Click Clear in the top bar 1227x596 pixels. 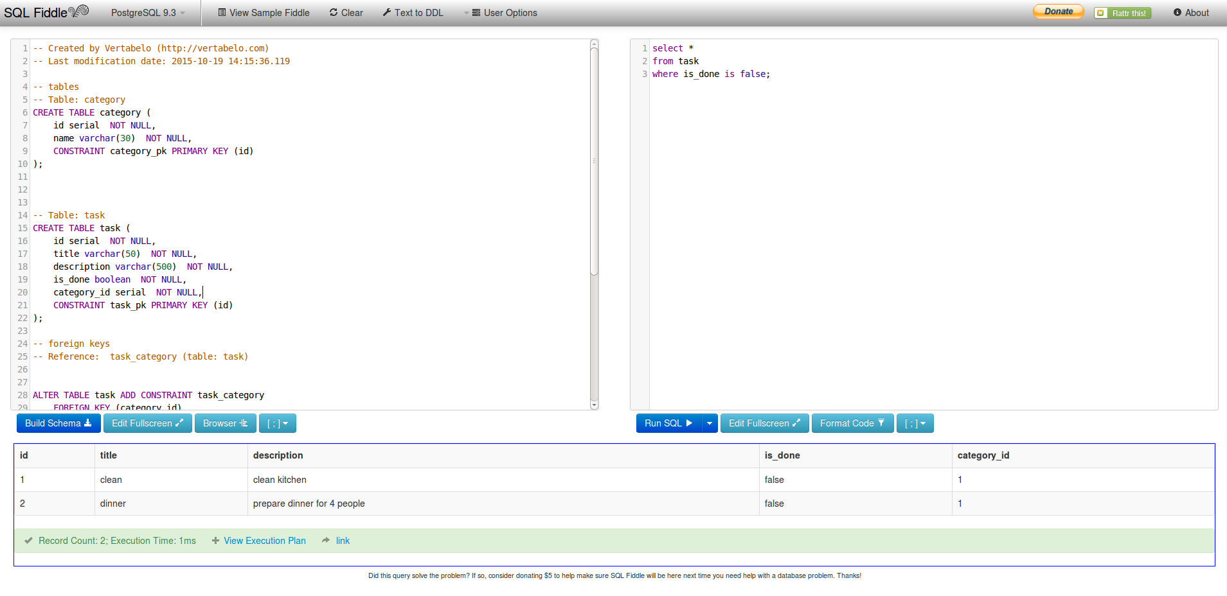point(346,13)
